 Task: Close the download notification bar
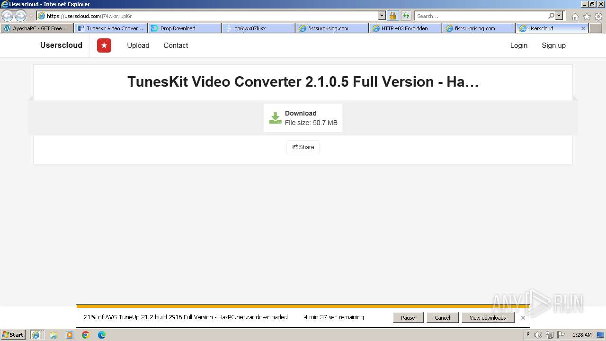(x=523, y=318)
